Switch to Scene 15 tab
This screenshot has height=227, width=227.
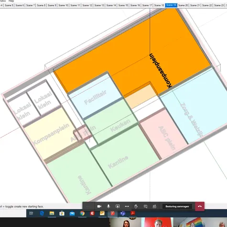[x=123, y=5]
